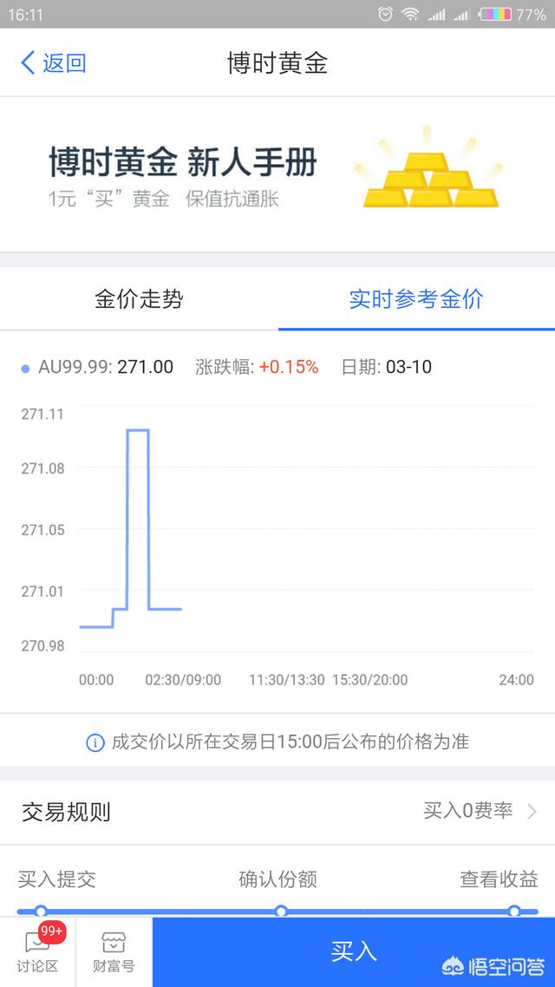Tap the battery indicator in status bar

[496, 14]
